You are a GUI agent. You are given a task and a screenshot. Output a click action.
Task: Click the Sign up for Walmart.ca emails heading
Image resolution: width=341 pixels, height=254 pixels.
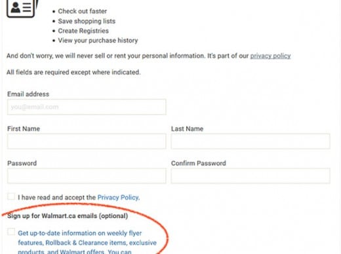pyautogui.click(x=68, y=216)
